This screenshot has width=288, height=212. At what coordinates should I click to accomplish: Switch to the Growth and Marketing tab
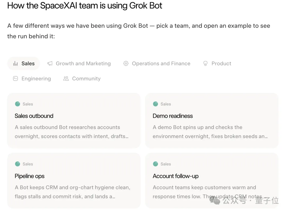coord(83,64)
